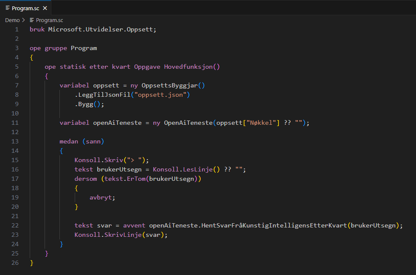Screen dimensions: 416x275
Task: Expand the chevron after the Demo breadcrumb
Action: [23, 20]
